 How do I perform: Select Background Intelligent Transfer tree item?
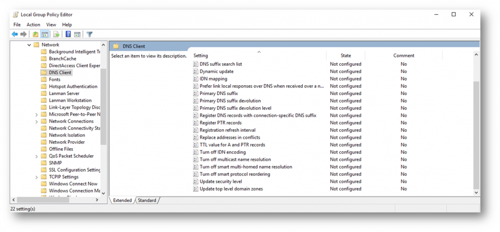[x=74, y=52]
